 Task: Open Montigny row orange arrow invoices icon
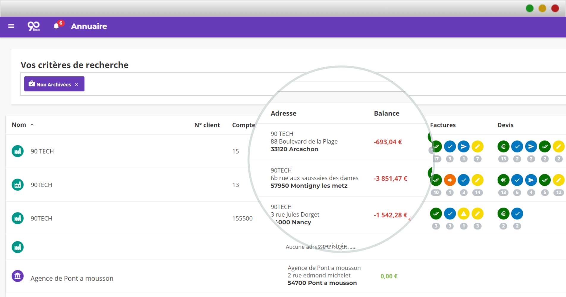coord(450,180)
